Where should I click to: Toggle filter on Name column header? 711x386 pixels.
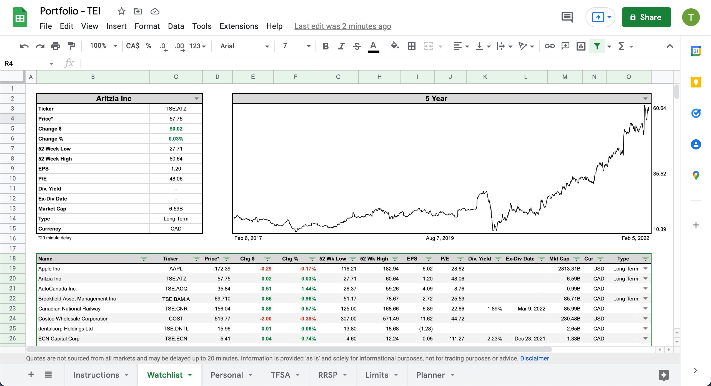[144, 259]
